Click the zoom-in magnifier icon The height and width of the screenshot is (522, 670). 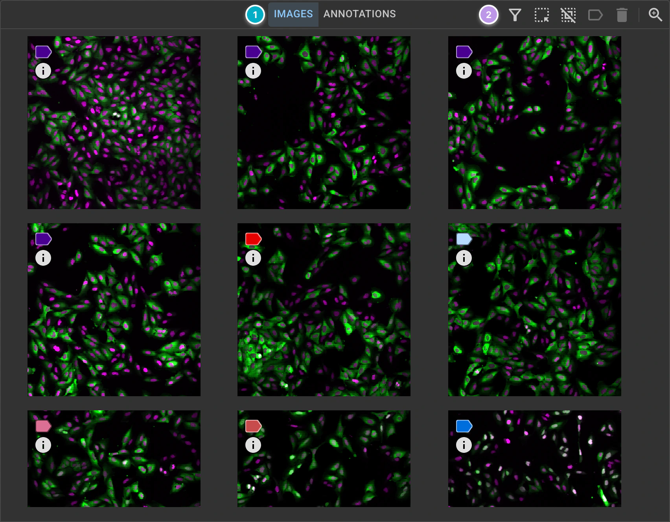click(x=655, y=15)
